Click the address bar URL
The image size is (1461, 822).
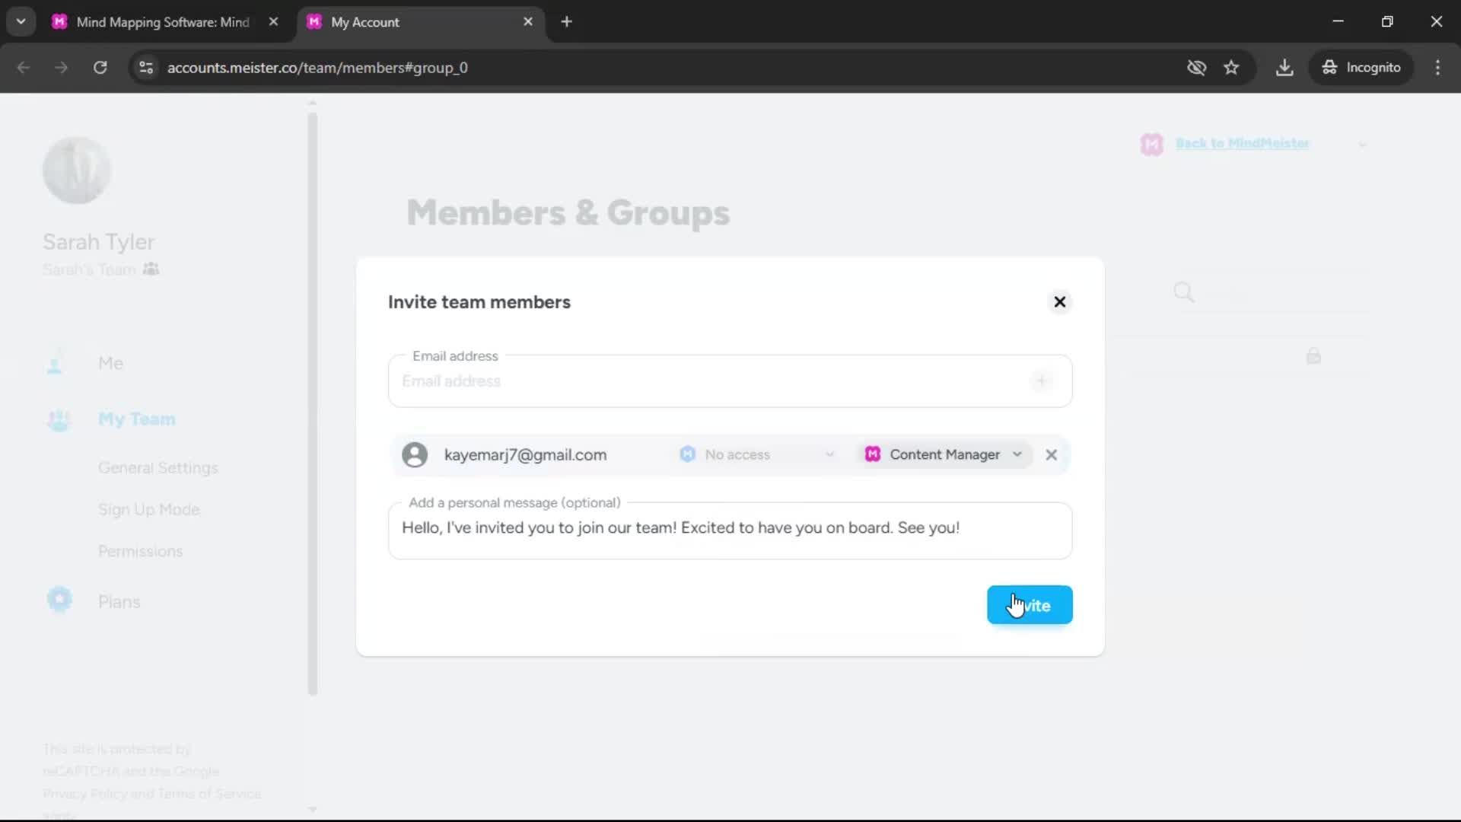click(x=317, y=68)
